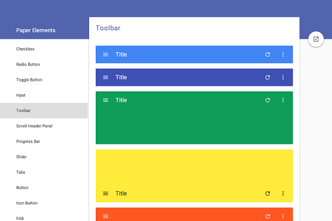Open the Tabs demo in sidebar
Viewport: 332px width, 221px height.
click(44, 172)
